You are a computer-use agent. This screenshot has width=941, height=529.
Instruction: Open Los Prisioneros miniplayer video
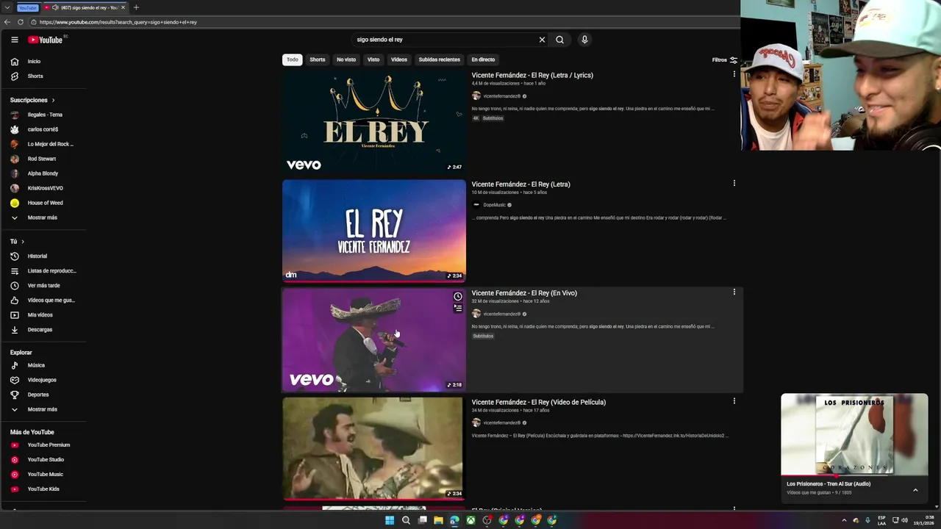(x=854, y=433)
